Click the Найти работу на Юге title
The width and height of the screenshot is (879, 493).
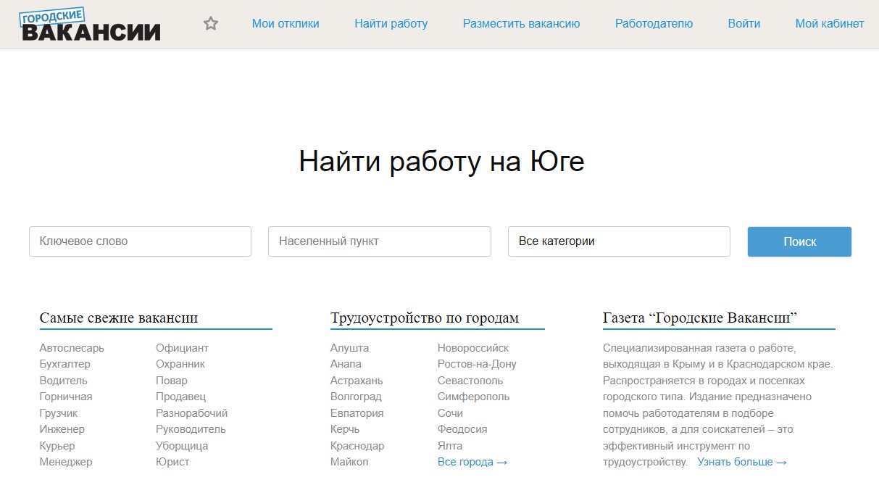click(x=441, y=162)
